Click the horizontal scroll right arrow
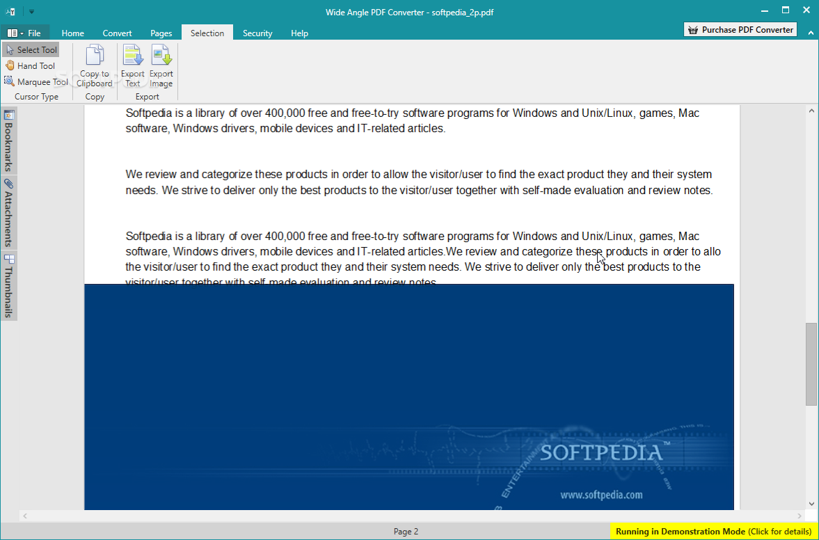 (800, 516)
